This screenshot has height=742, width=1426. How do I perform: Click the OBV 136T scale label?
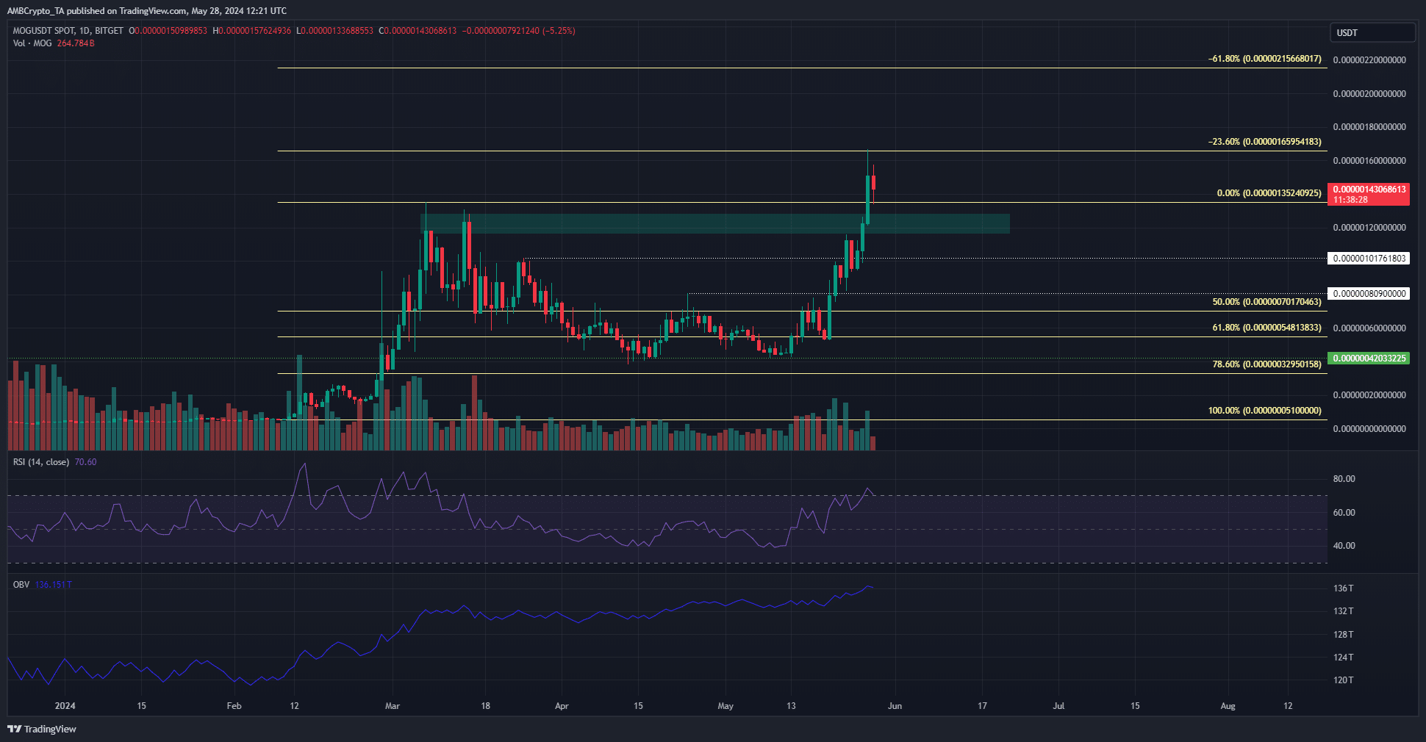[1344, 588]
